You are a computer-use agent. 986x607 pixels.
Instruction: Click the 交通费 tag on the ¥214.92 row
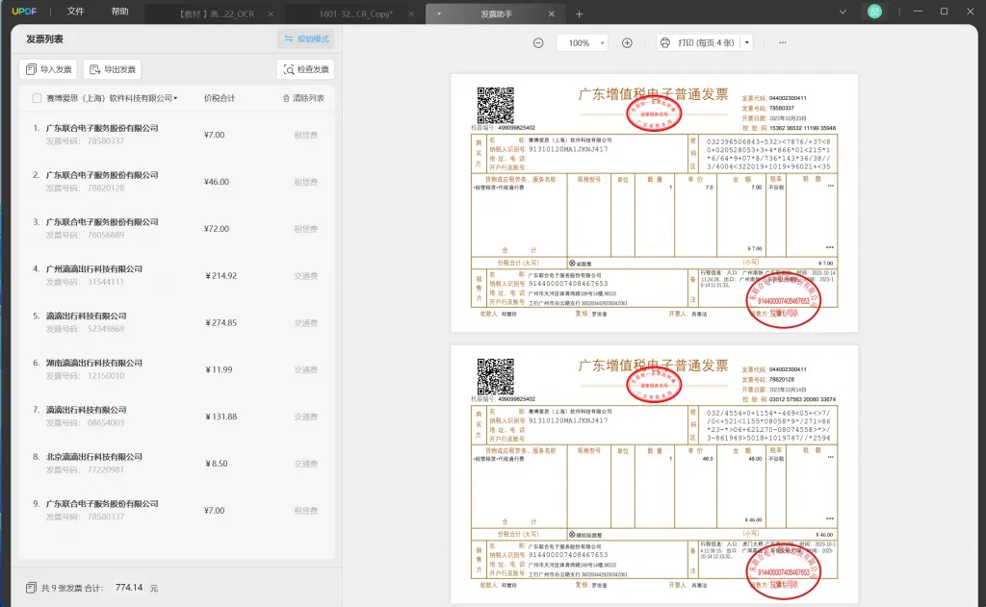(x=305, y=276)
